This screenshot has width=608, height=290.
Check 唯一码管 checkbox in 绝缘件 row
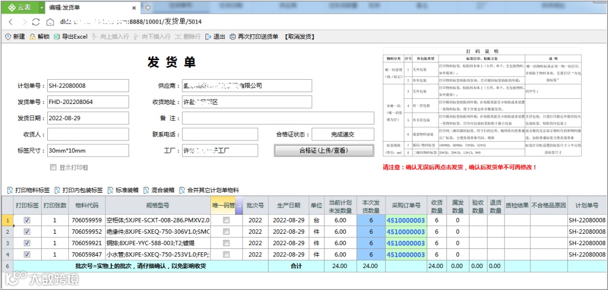pos(226,232)
